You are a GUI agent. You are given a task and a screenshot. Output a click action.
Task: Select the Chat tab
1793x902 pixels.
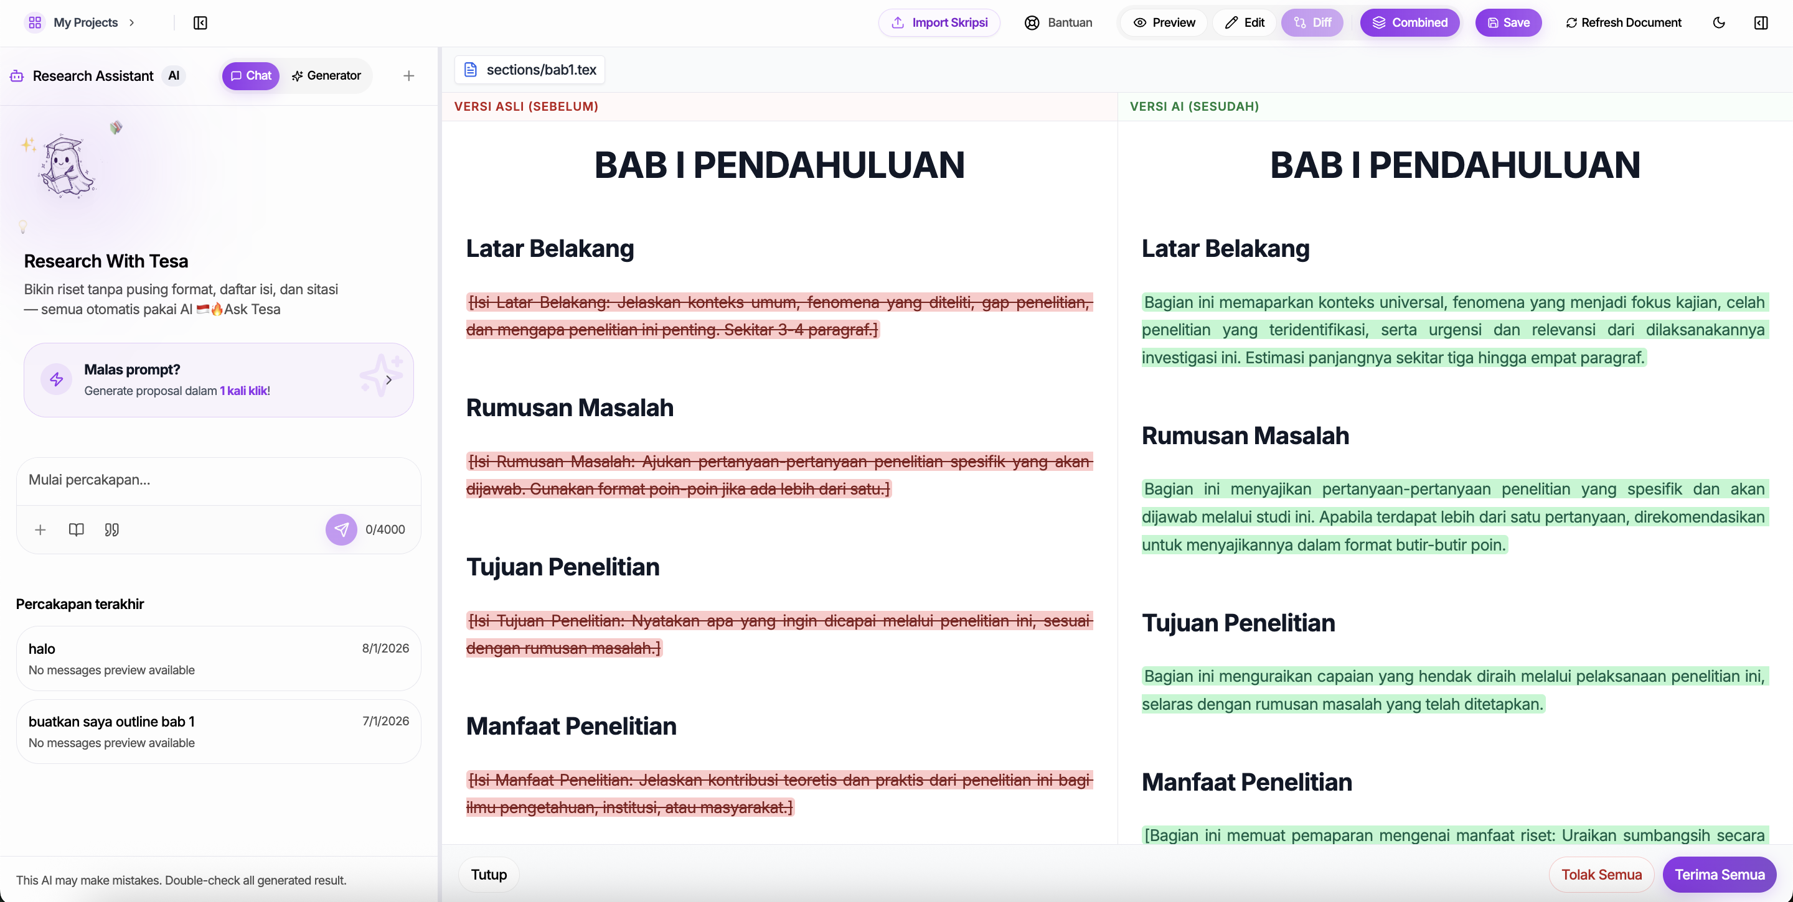250,76
